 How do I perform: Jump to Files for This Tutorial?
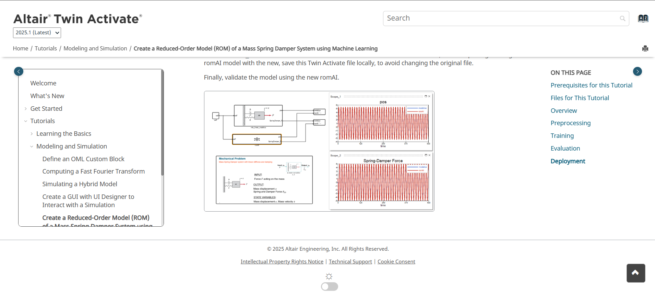point(580,98)
